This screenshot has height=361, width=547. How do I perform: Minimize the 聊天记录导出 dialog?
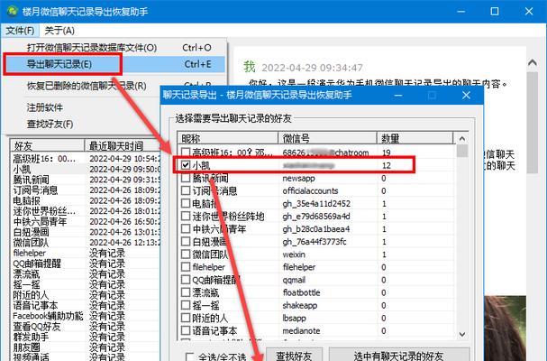[398, 95]
